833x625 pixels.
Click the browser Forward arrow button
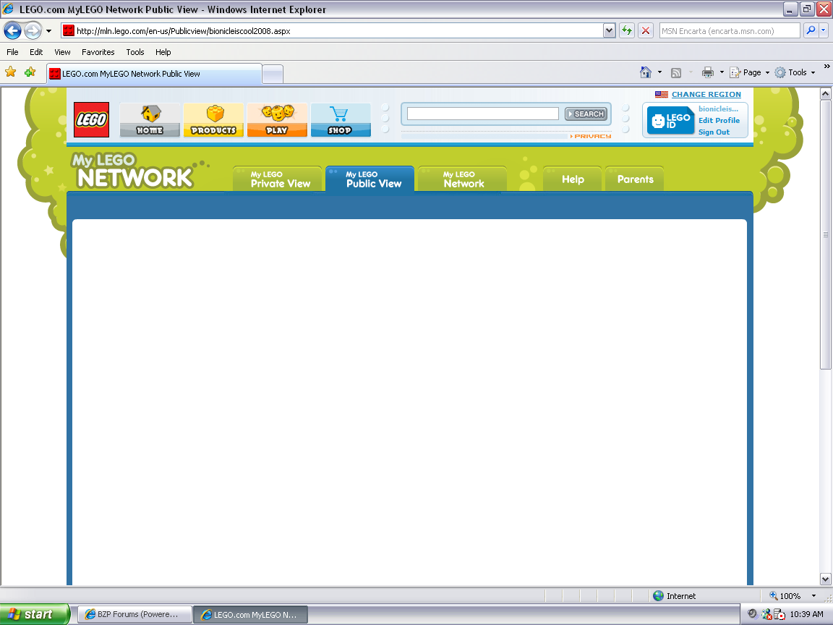[x=33, y=31]
